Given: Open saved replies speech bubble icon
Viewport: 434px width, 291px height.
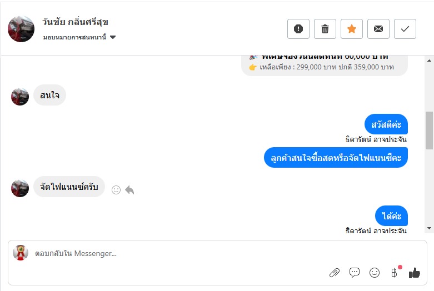Looking at the screenshot, I should pyautogui.click(x=355, y=273).
